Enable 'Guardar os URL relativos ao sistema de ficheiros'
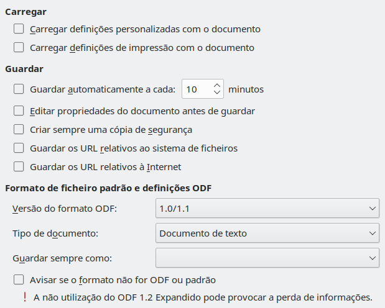Screen dimensions: 385x308 point(19,148)
